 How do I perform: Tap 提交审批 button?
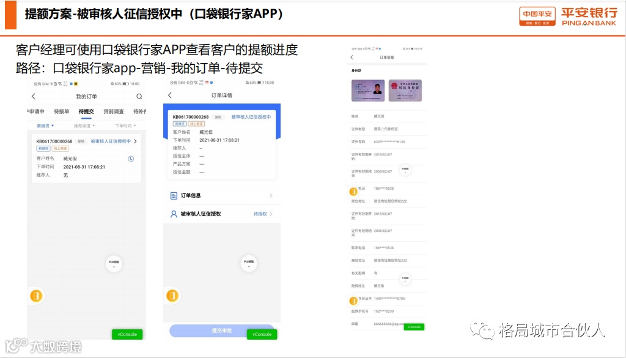pos(221,330)
